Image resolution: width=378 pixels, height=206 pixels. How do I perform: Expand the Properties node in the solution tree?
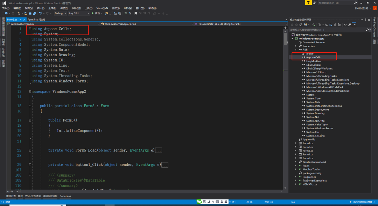click(x=295, y=46)
